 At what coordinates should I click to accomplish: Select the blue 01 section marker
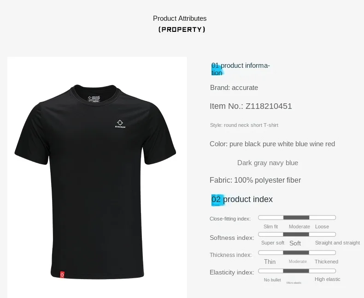point(216,69)
